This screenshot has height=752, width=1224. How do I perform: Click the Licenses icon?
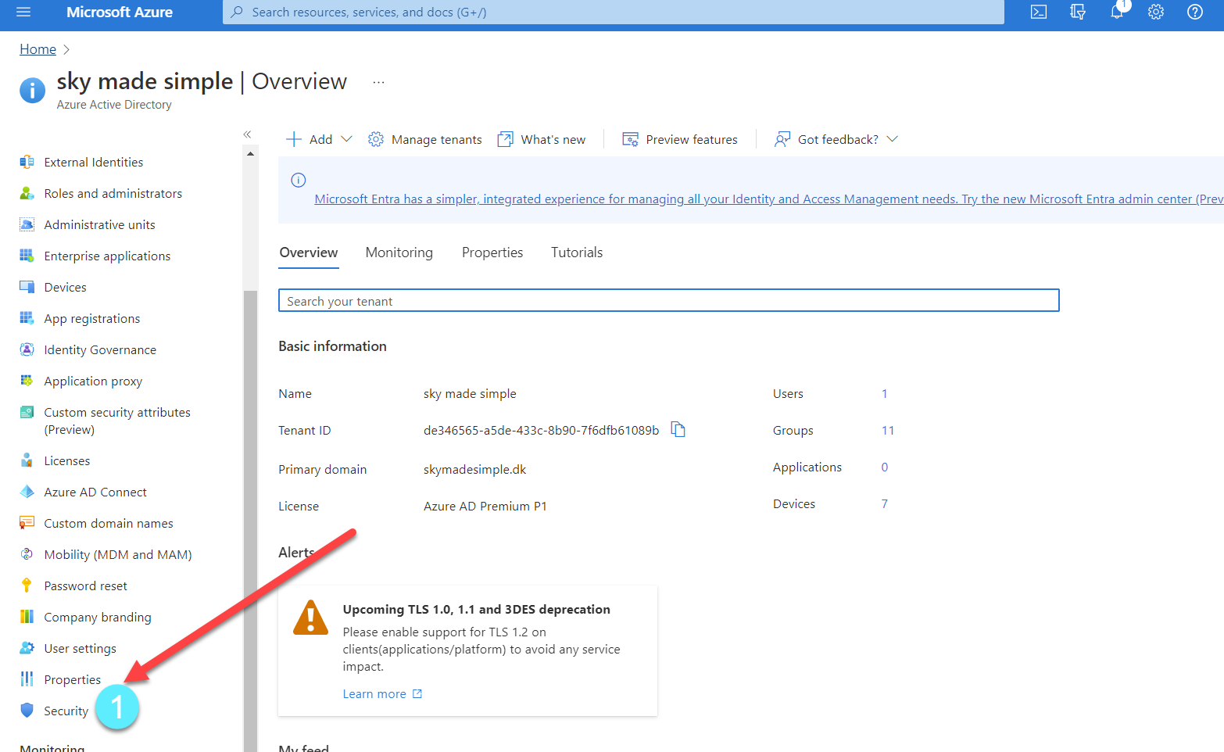tap(27, 460)
